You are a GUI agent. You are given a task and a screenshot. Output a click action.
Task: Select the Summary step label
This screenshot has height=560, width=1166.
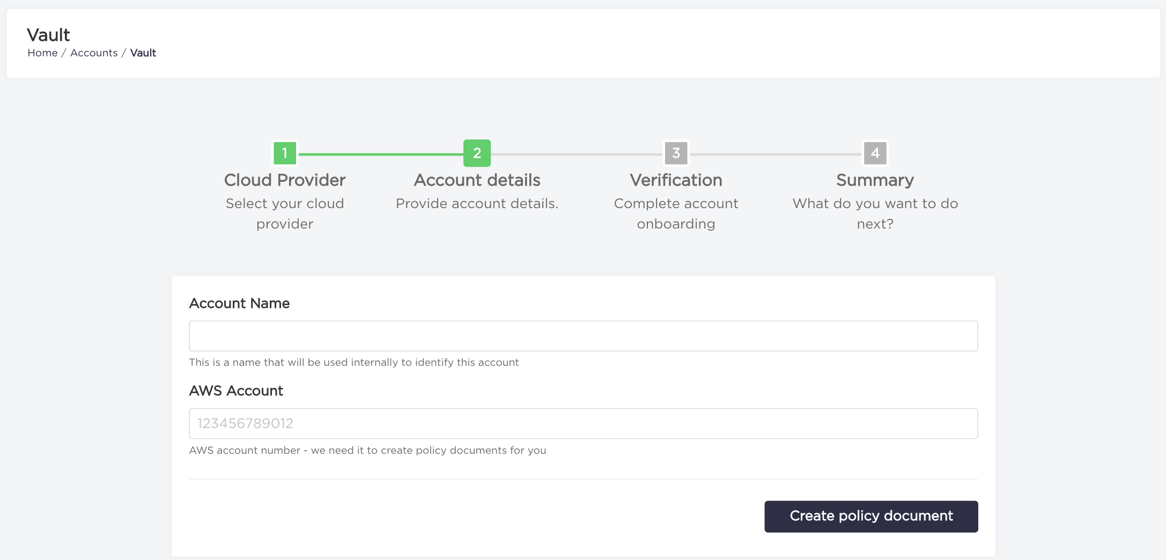coord(874,180)
